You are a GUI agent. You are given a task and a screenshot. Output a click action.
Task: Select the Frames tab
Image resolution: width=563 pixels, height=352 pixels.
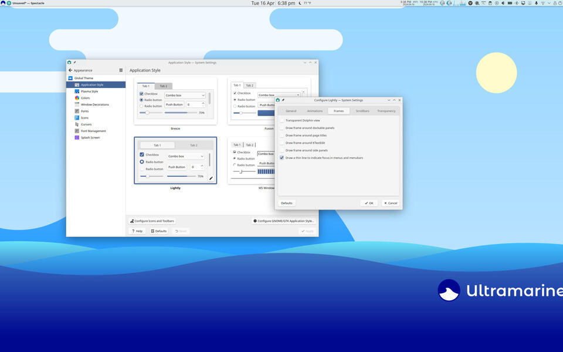pyautogui.click(x=338, y=111)
